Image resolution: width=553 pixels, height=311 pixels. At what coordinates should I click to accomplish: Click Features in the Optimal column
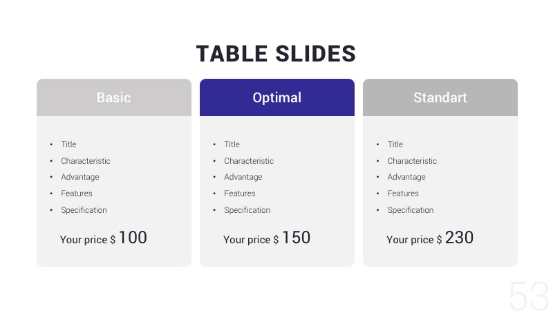[239, 194]
